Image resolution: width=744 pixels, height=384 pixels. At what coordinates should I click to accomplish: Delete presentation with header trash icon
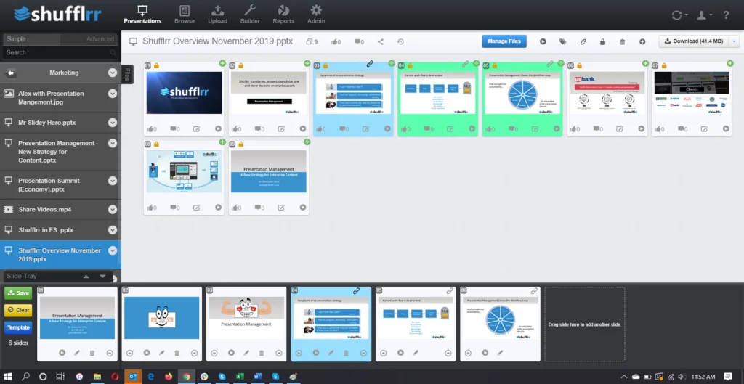[623, 41]
